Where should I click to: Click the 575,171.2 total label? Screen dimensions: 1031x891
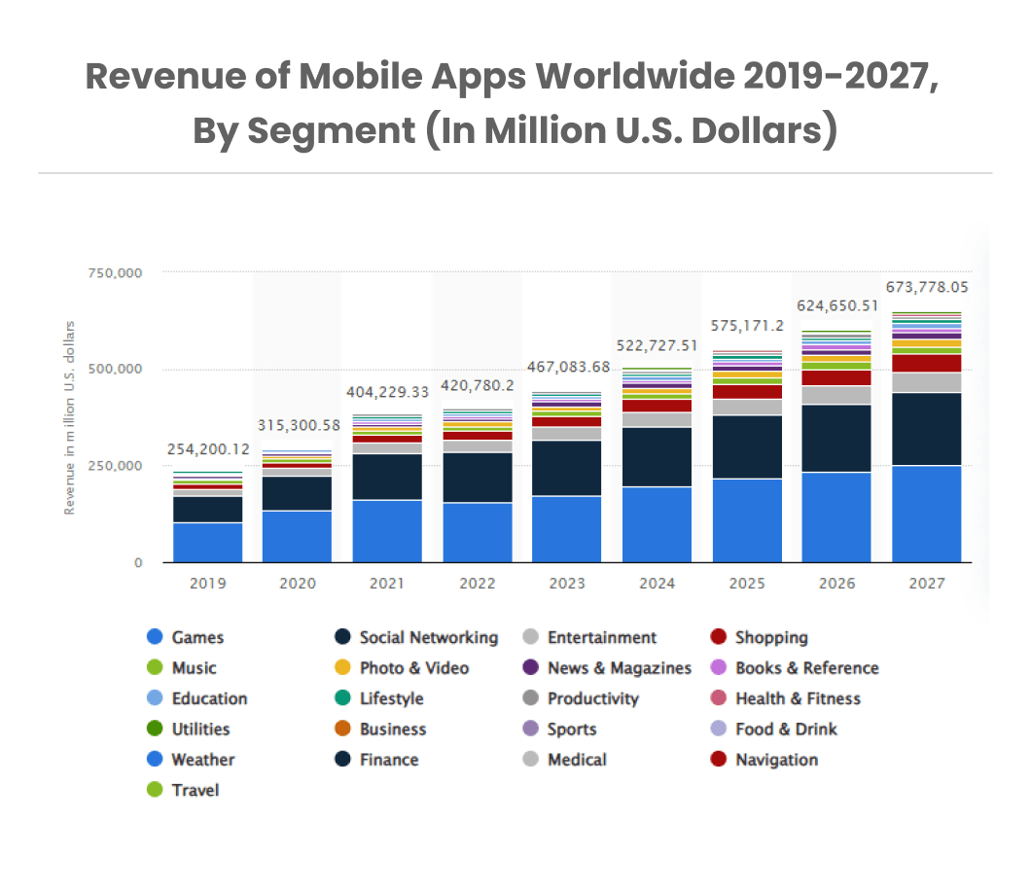pos(747,326)
